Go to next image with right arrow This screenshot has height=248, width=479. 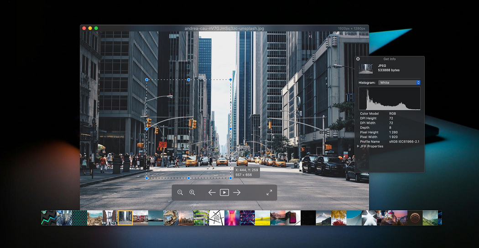pos(237,192)
